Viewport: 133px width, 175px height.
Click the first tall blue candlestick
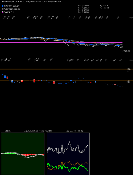tap(5, 77)
